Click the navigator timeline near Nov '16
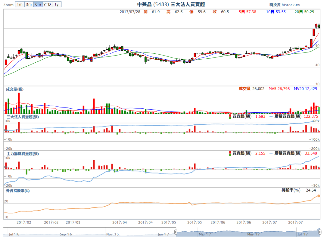The height and width of the screenshot is (241, 324). 112,234
